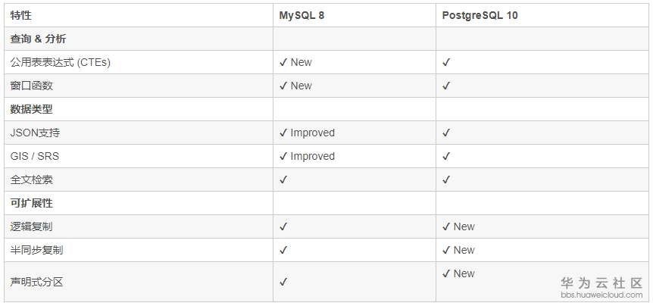Click the "可扩展性" section heading
Image resolution: width=653 pixels, height=306 pixels.
[32, 203]
